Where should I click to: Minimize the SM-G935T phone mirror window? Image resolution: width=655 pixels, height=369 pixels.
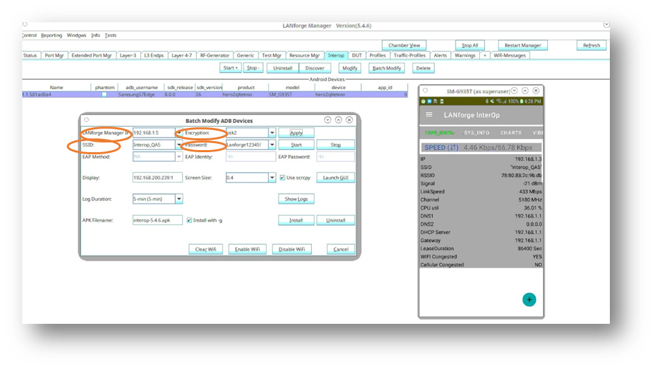click(515, 91)
